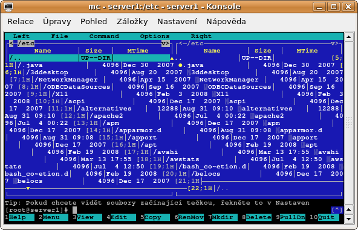358x230 pixels.
Task: Click the lower scrollbar up arrow button
Action: click(349, 210)
